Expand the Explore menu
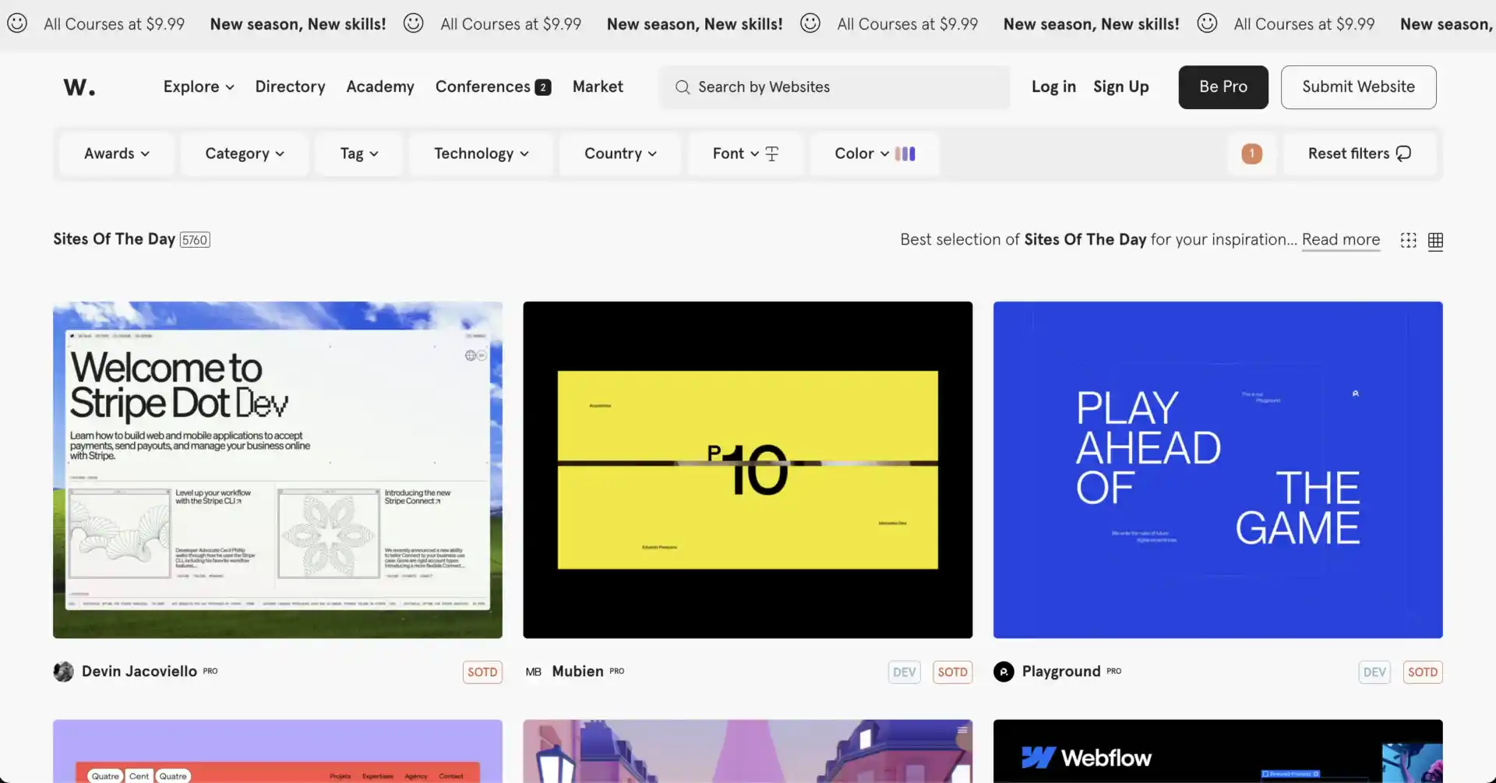Viewport: 1496px width, 783px height. (199, 87)
